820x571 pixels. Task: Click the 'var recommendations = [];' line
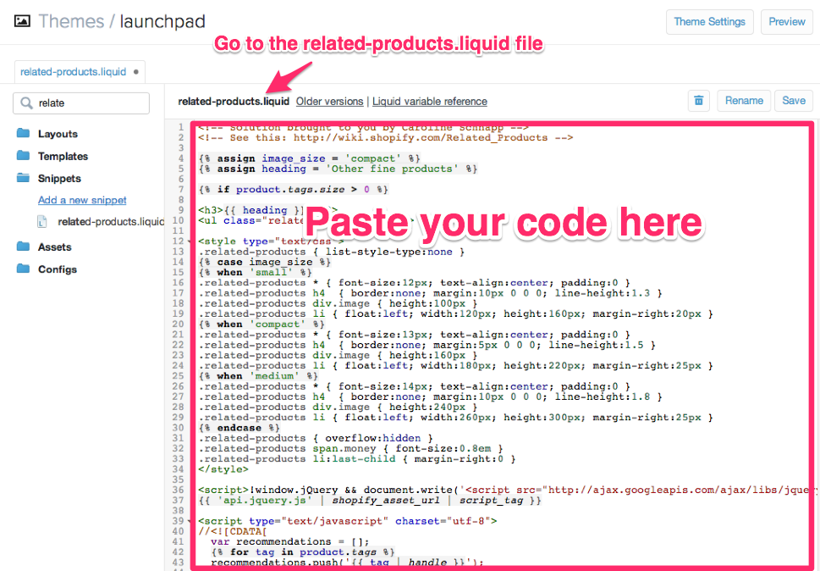290,541
